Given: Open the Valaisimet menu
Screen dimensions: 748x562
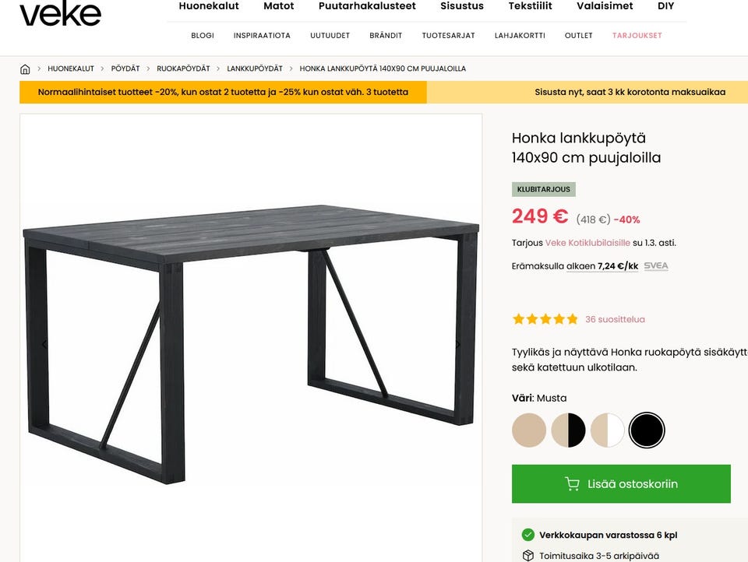Looking at the screenshot, I should (x=605, y=6).
